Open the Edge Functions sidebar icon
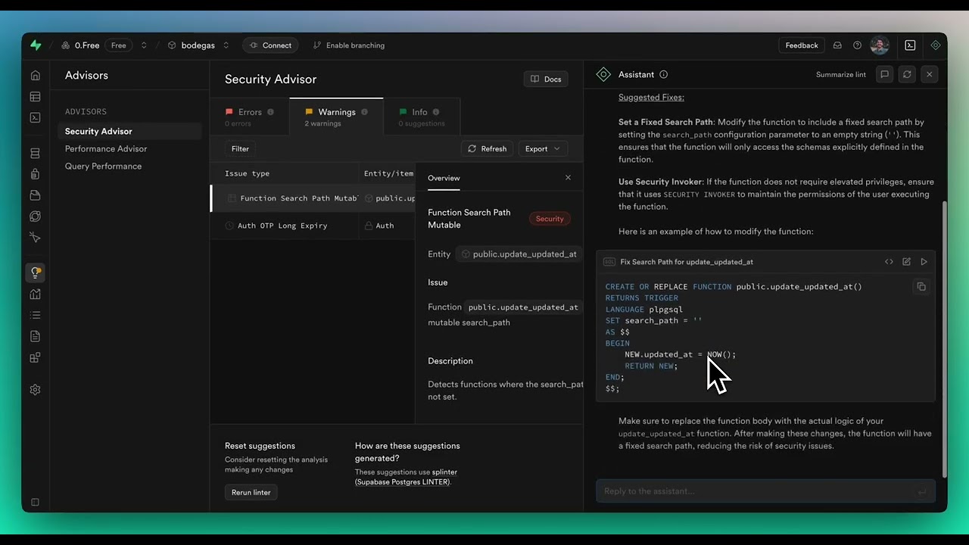This screenshot has width=969, height=545. click(x=35, y=216)
